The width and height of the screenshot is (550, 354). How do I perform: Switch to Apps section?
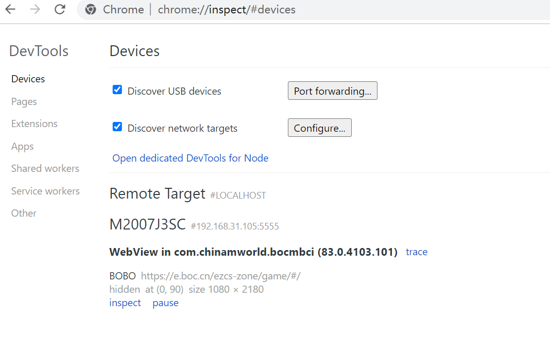(x=22, y=146)
